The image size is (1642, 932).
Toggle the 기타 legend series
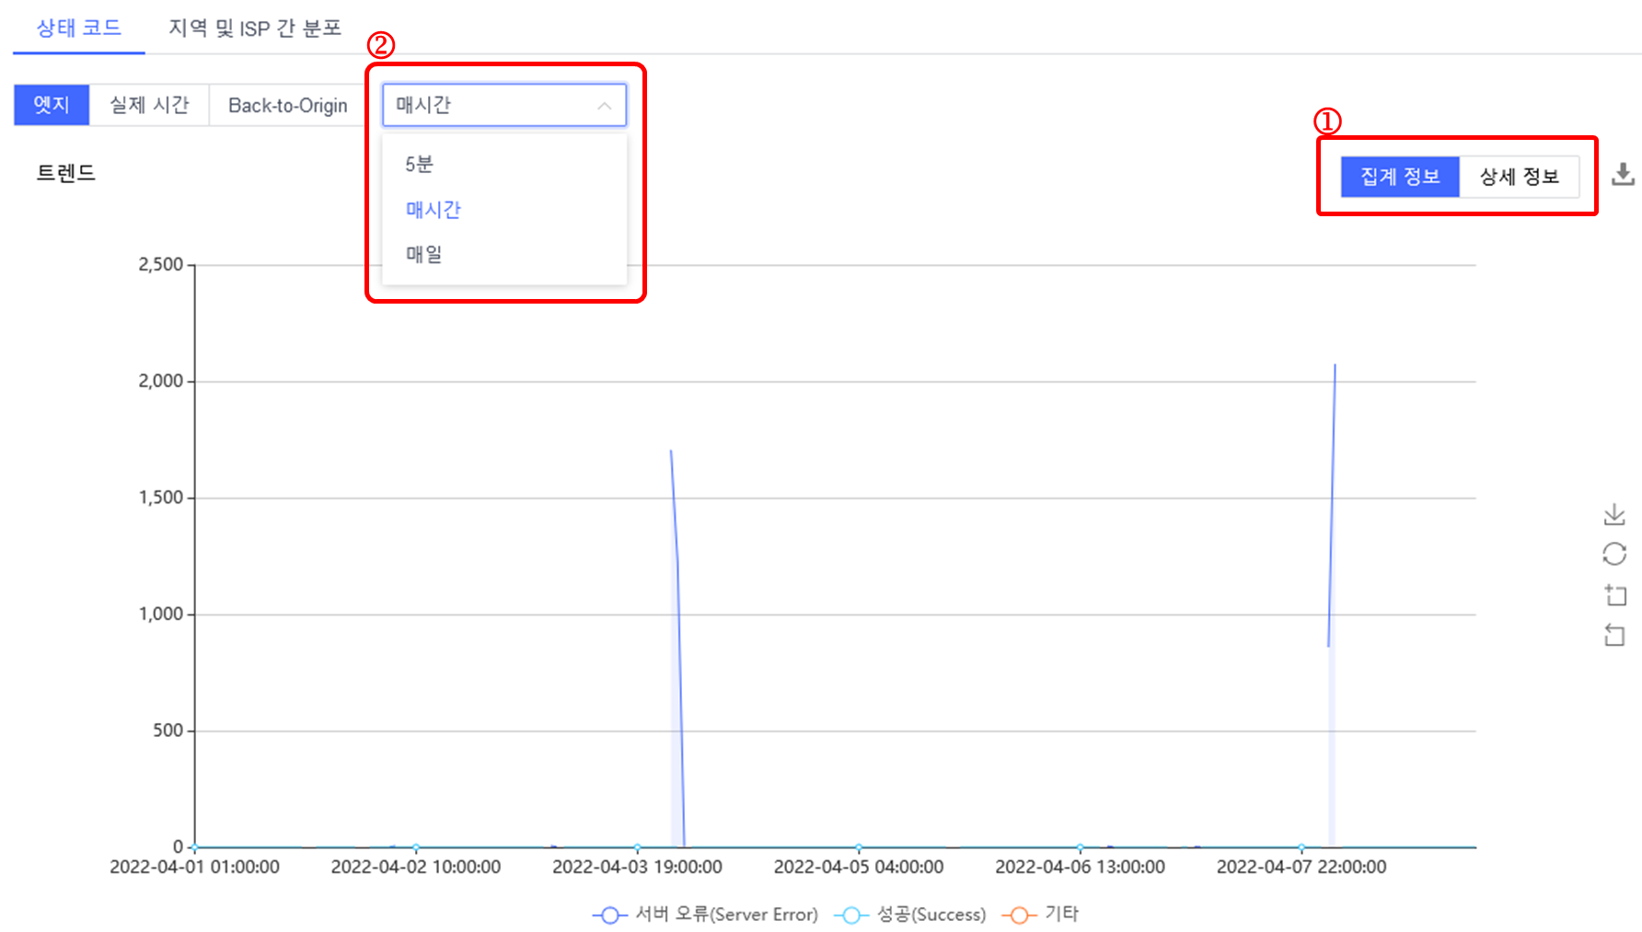(x=1040, y=915)
